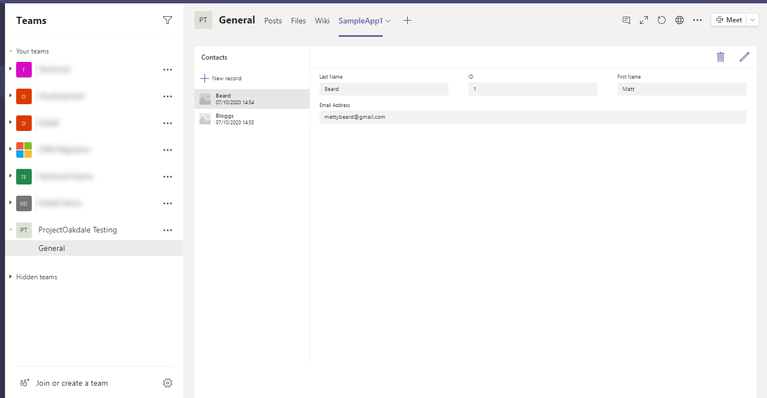The image size is (767, 398).
Task: Click the Bloggs record image placeholder
Action: (205, 119)
